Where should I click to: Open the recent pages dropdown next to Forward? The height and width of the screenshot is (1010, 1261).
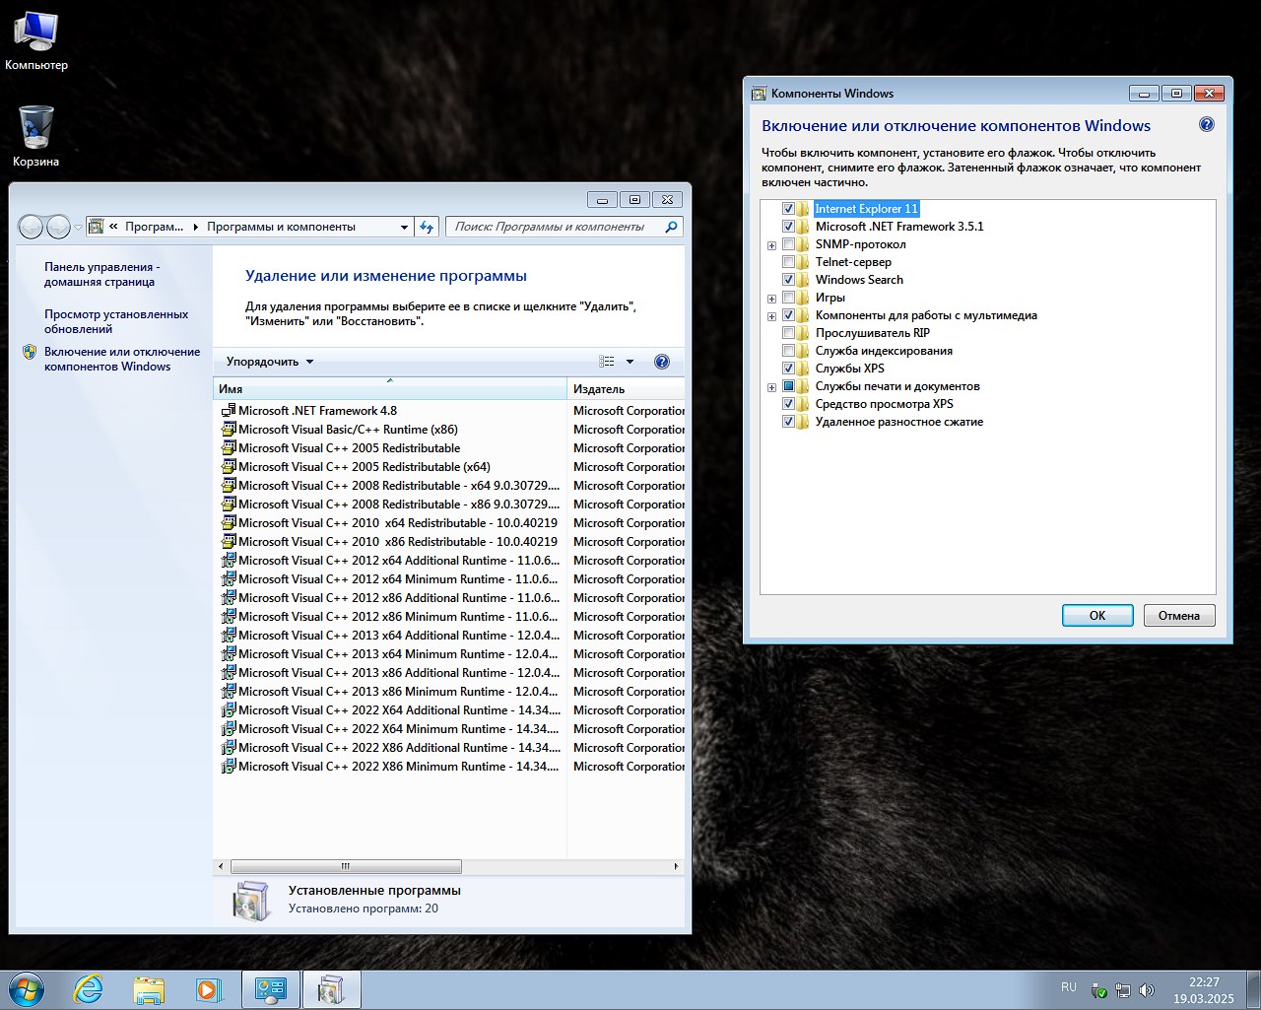click(x=78, y=228)
